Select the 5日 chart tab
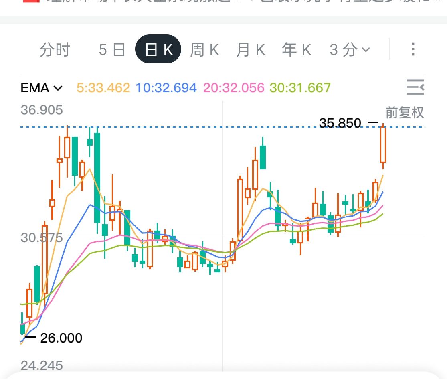This screenshot has width=447, height=379. point(112,50)
